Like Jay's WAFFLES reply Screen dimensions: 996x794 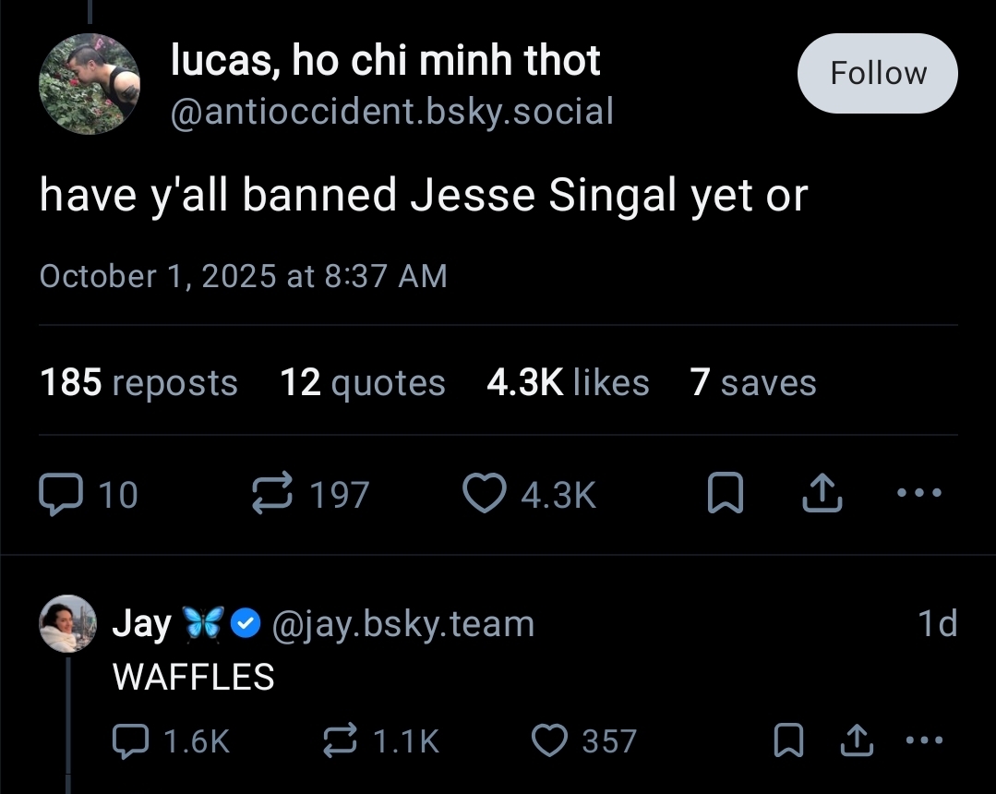click(551, 740)
